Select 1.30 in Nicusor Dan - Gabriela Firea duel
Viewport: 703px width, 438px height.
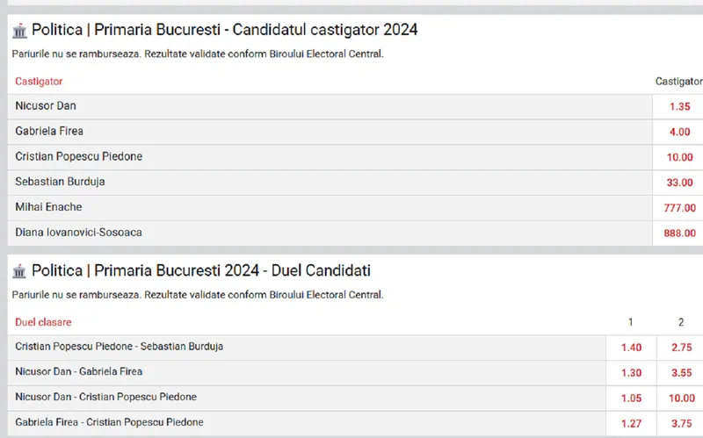coord(631,373)
